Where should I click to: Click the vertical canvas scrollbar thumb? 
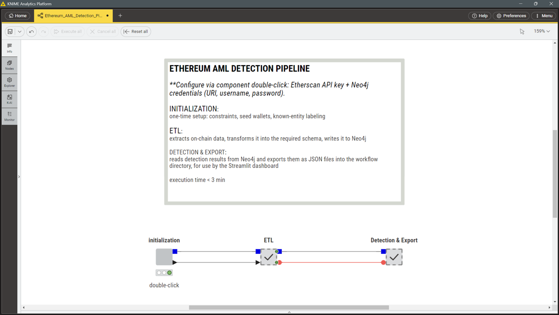[554, 174]
